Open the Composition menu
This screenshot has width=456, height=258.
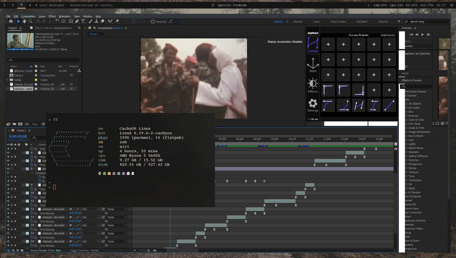click(28, 16)
